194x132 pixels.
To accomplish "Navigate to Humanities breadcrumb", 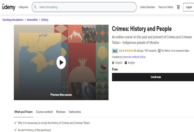I will (x=32, y=20).
